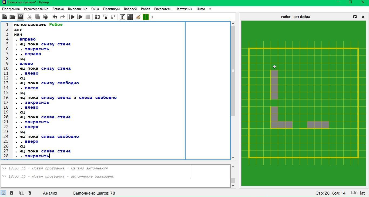This screenshot has width=369, height=197.
Task: Click the open file folder icon
Action: pyautogui.click(x=12, y=17)
